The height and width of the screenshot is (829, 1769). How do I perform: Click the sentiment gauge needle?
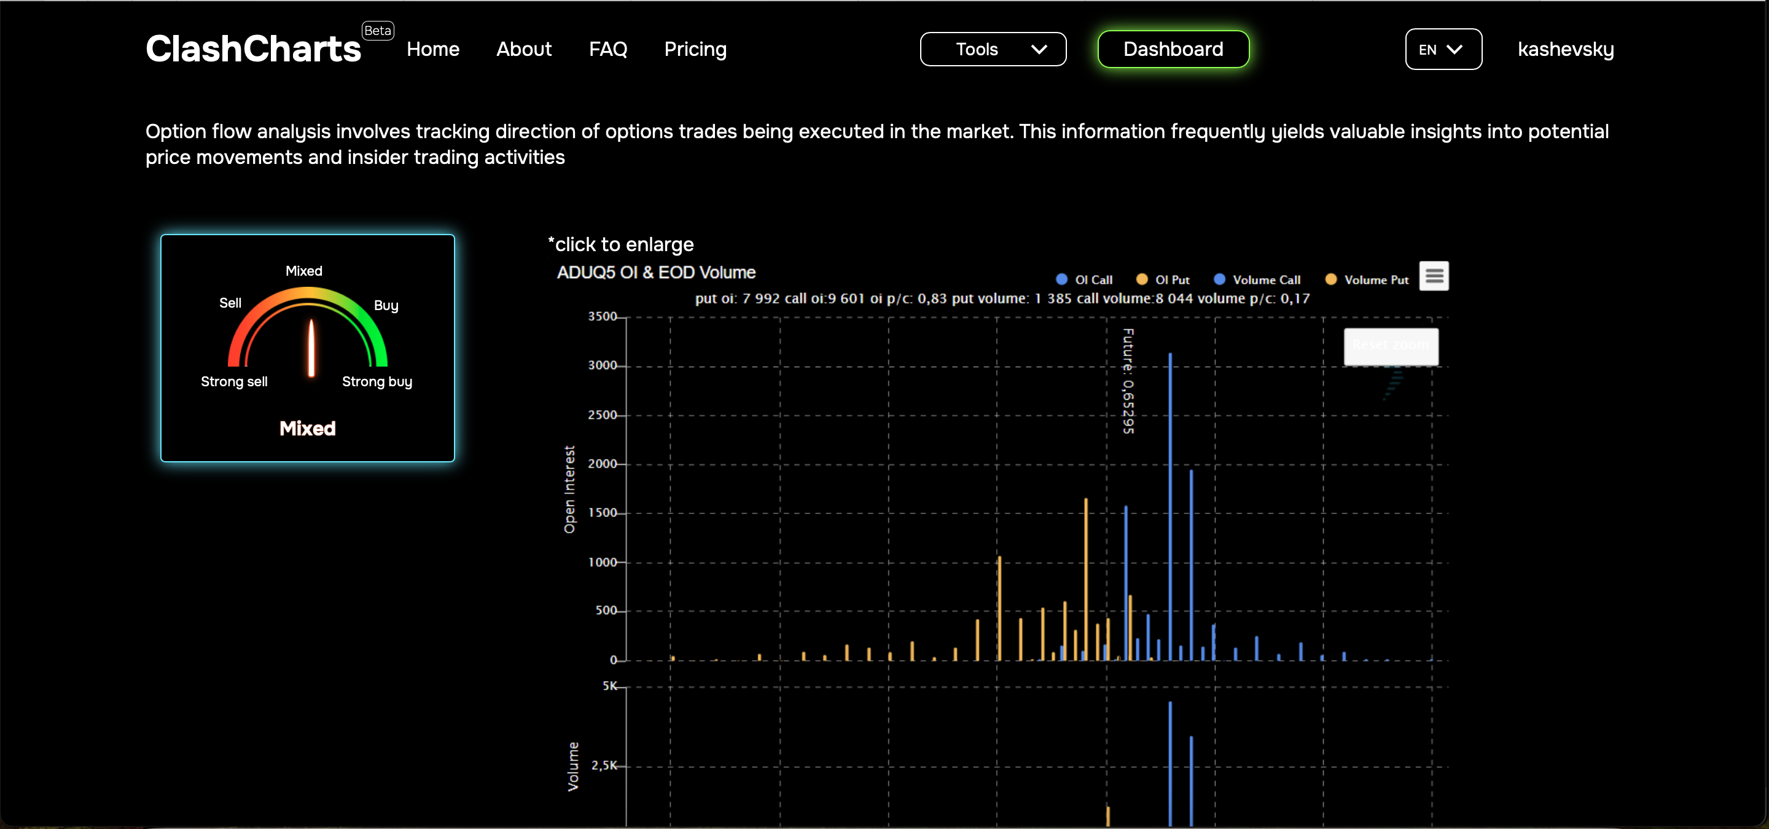(311, 348)
